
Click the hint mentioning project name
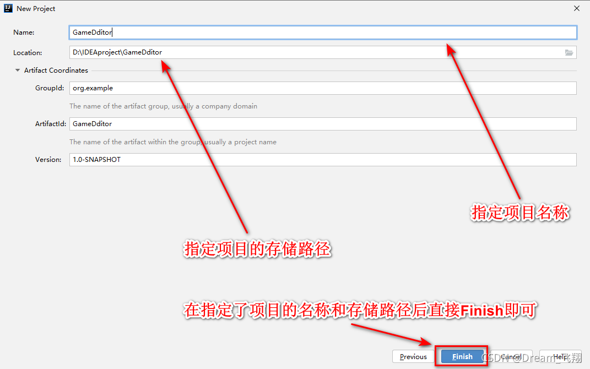click(173, 142)
